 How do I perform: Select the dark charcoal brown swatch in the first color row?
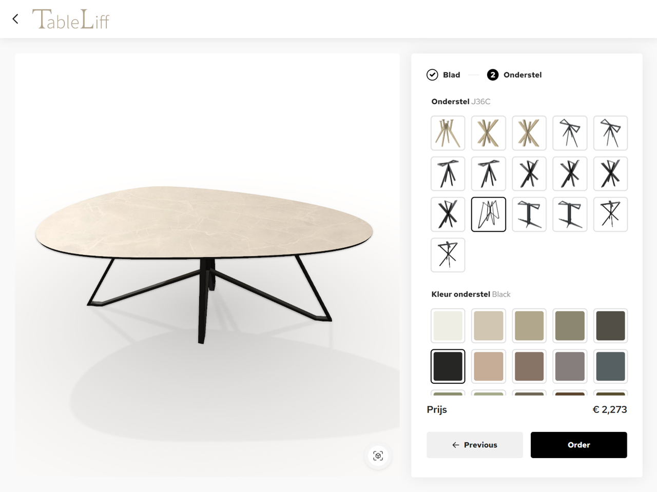(x=611, y=326)
